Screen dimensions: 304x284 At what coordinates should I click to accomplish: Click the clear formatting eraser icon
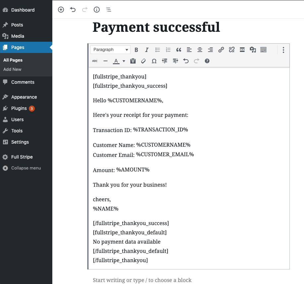(143, 61)
